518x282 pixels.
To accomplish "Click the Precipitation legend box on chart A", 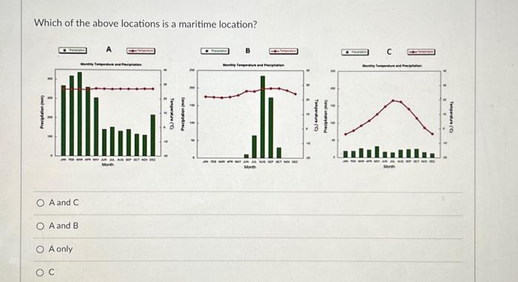I will pos(73,50).
